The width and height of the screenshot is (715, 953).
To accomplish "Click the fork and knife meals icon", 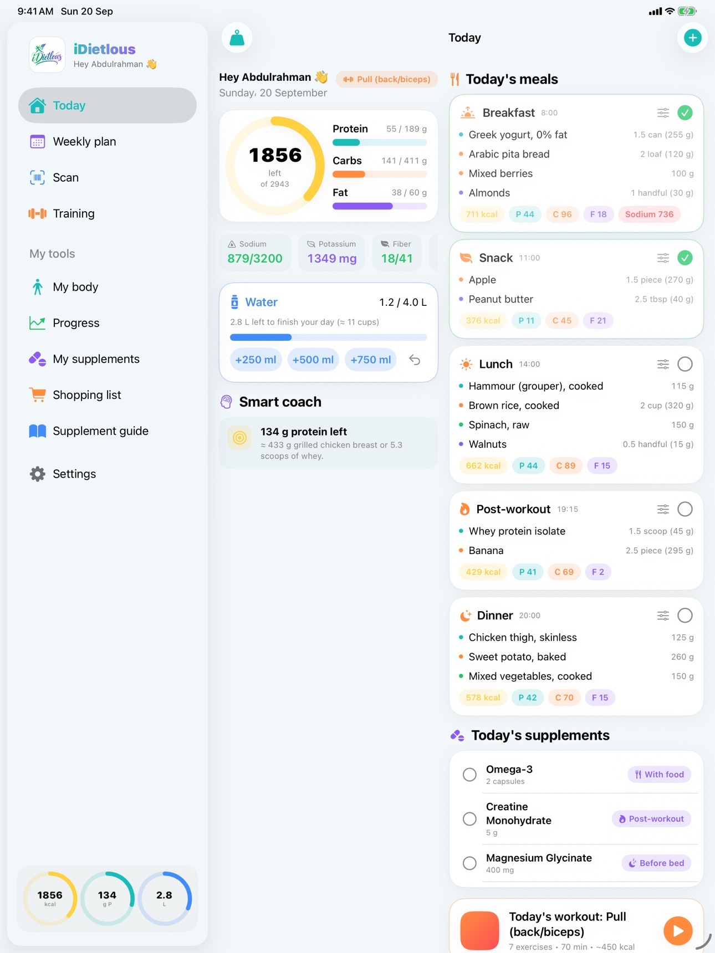I will (x=455, y=79).
